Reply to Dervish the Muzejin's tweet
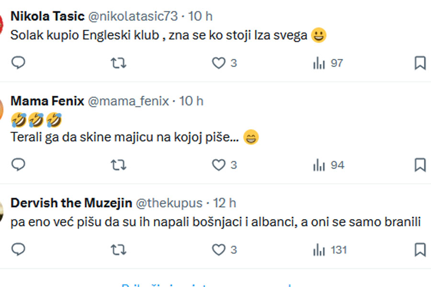Screen dimensions: 431x287 18,250
